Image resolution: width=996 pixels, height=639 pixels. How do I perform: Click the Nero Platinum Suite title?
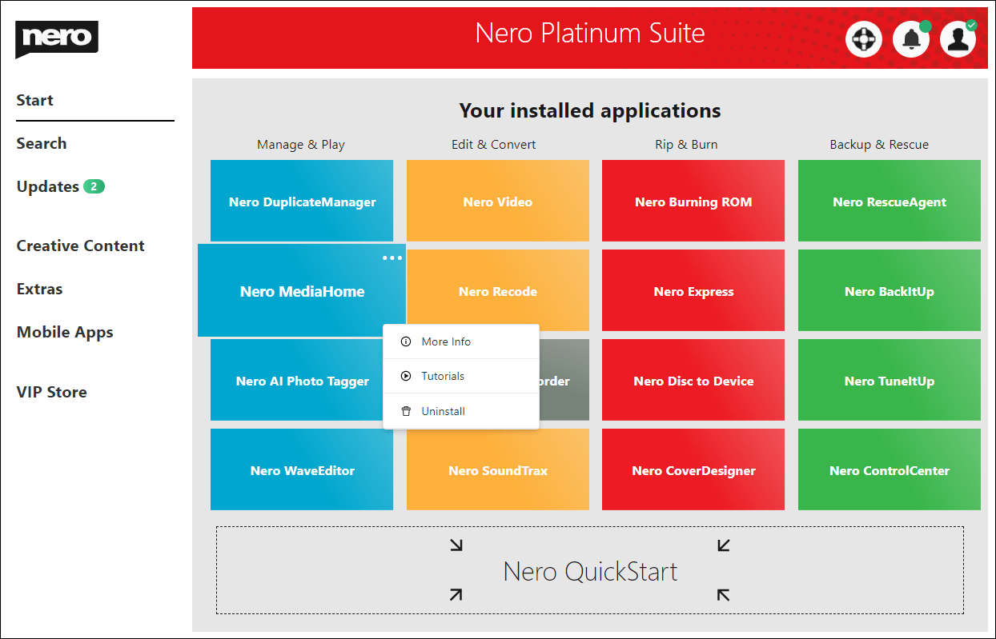590,33
